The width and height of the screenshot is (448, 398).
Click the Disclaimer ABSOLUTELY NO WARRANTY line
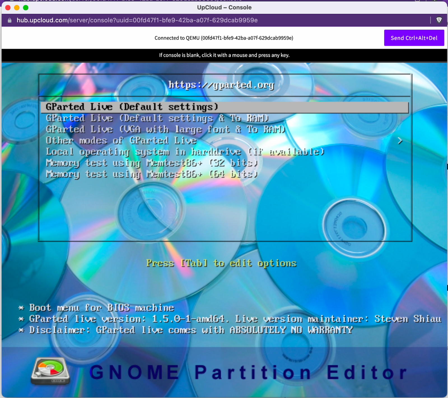coord(185,330)
